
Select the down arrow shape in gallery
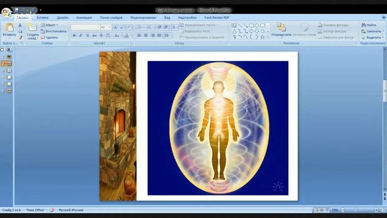point(257,31)
